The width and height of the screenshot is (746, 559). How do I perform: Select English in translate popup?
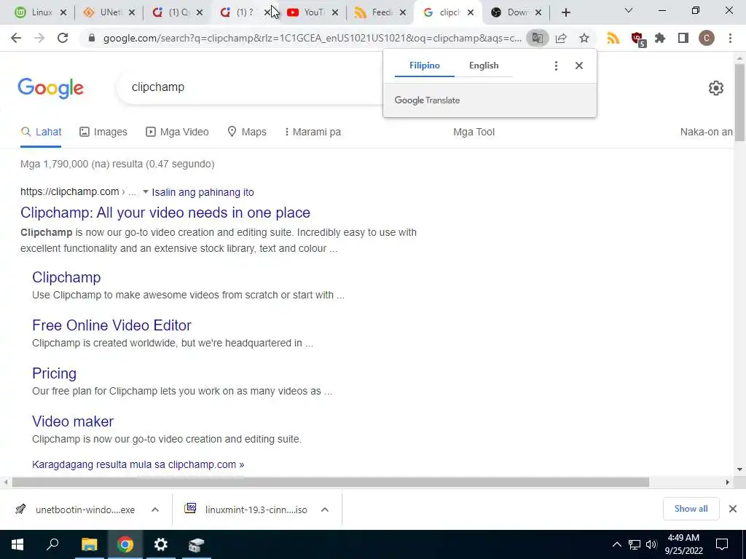pos(484,66)
